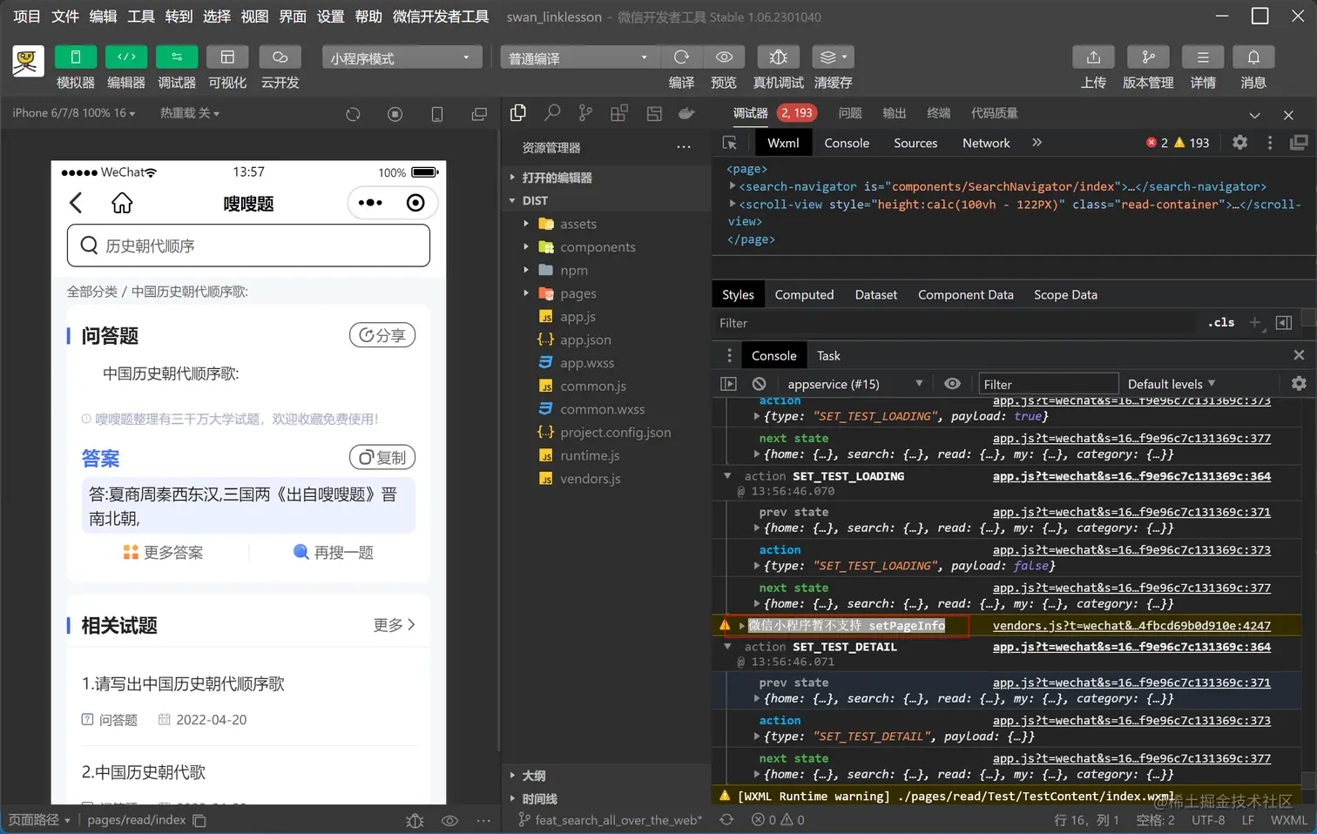Viewport: 1317px width, 834px height.
Task: Select the Wxml devtools tab
Action: tap(783, 143)
